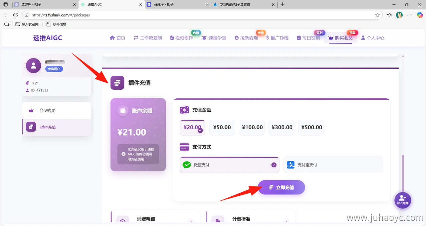
Task: Go to 首页 in the top navigation
Action: (117, 38)
